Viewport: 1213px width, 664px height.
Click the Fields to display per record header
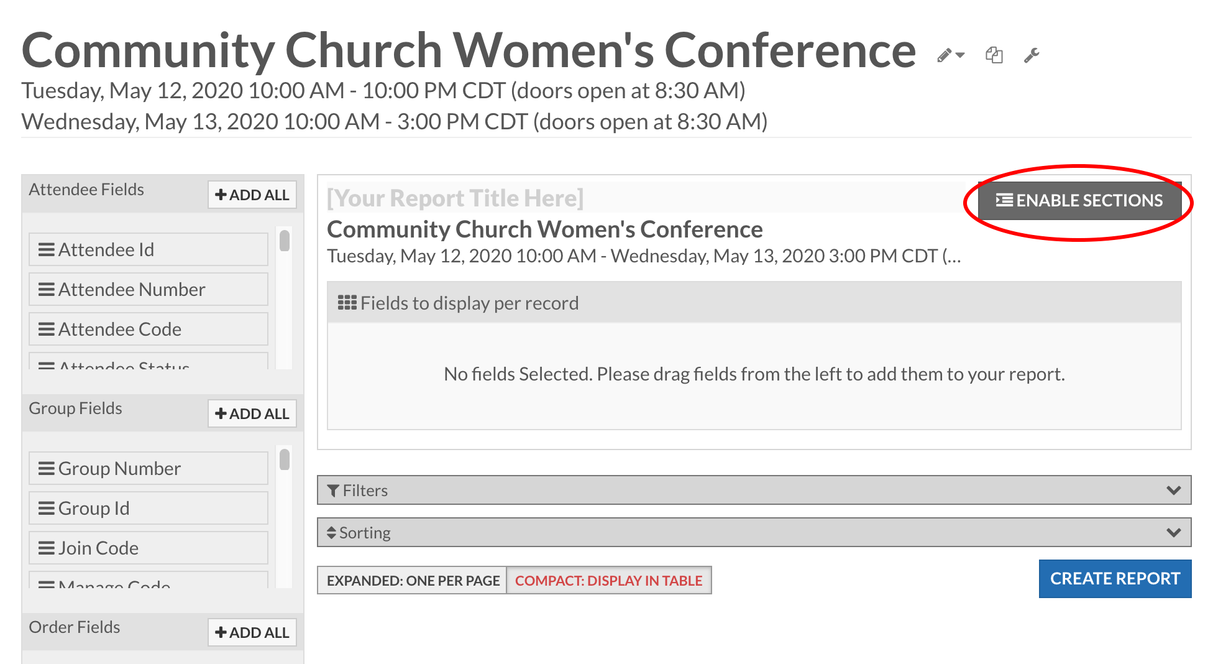(x=754, y=303)
